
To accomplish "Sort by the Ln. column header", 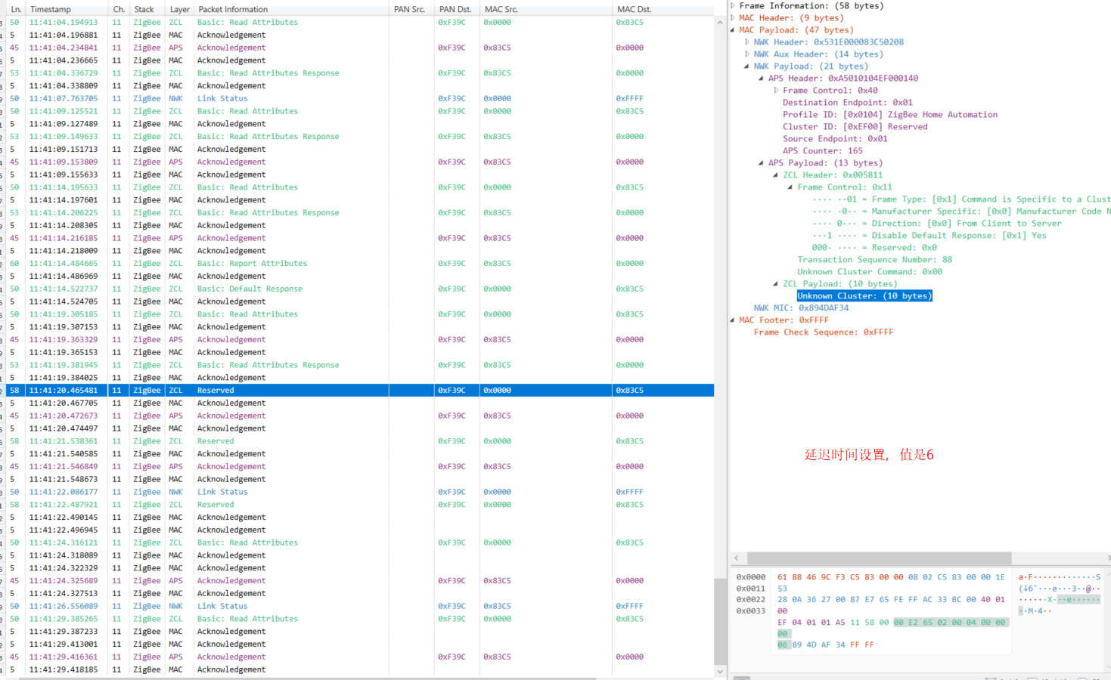I will coord(15,9).
